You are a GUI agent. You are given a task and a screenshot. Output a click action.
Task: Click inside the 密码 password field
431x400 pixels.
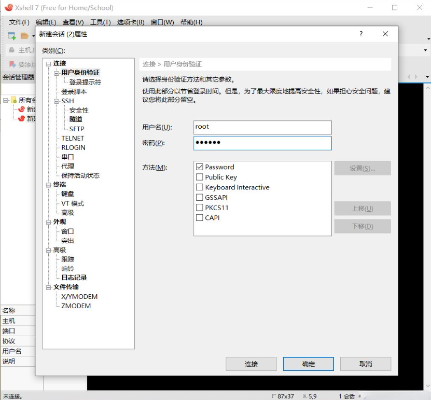point(262,144)
